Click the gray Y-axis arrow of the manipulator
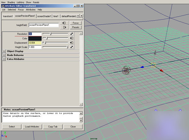Image resolution: width=189 pixels, height=140 pixels. pos(155,52)
